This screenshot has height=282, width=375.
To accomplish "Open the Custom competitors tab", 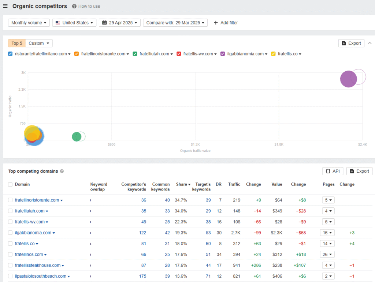I will click(x=38, y=43).
